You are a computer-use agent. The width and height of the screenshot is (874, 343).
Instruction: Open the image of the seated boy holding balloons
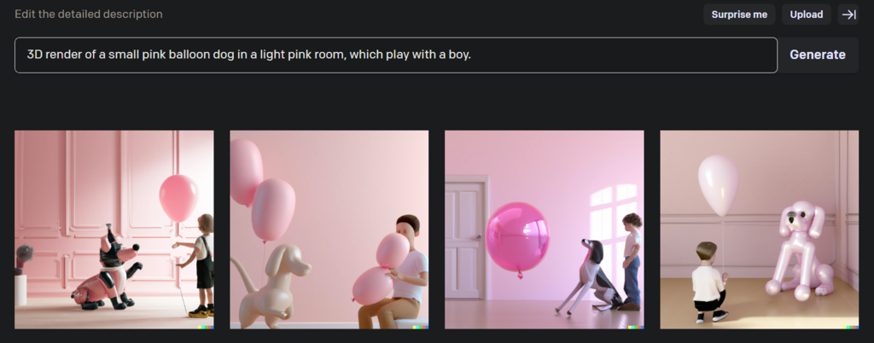coord(329,230)
